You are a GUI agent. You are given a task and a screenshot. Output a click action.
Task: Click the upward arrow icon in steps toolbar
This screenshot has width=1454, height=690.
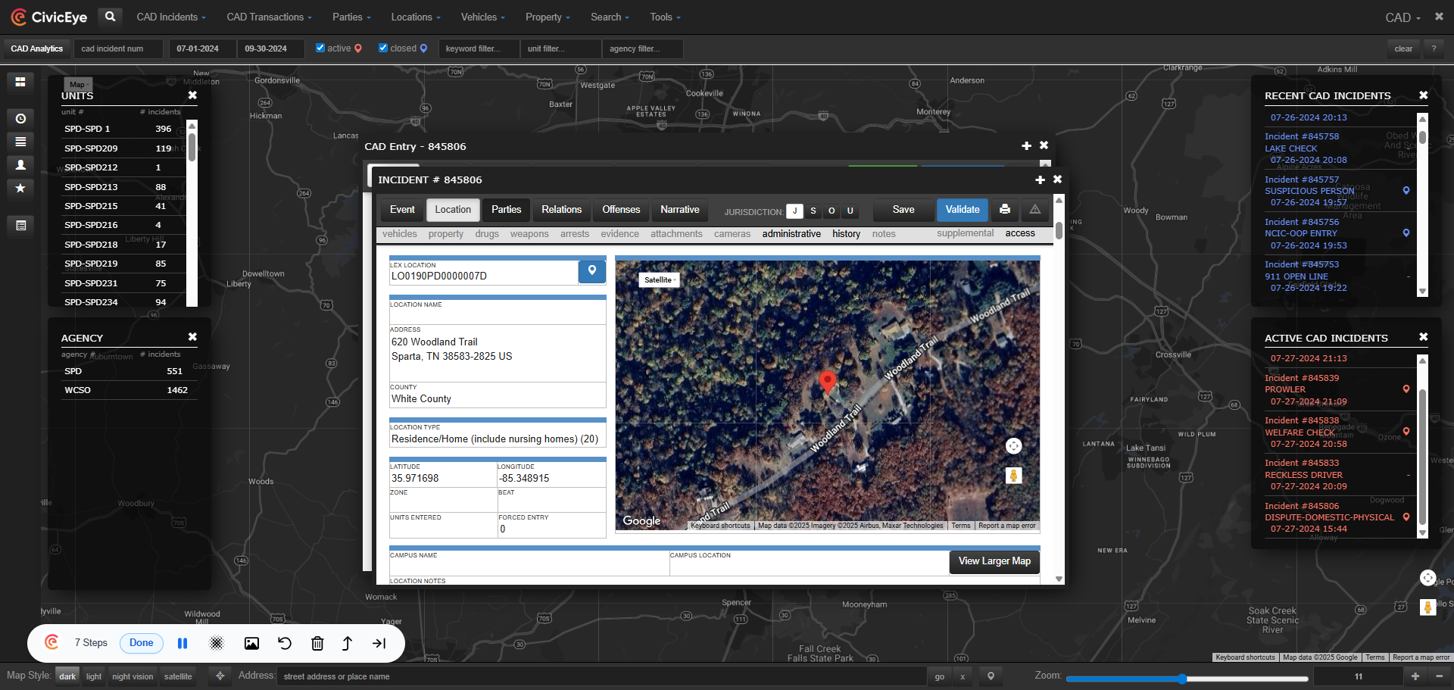tap(348, 643)
